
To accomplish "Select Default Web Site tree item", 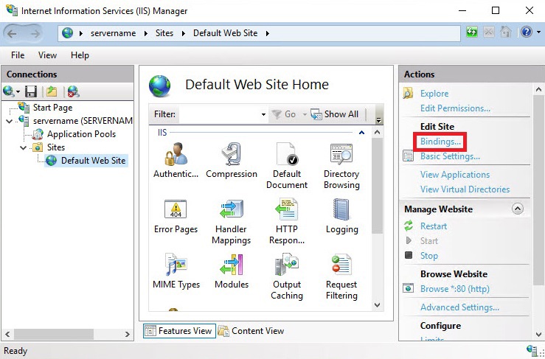I will [93, 161].
